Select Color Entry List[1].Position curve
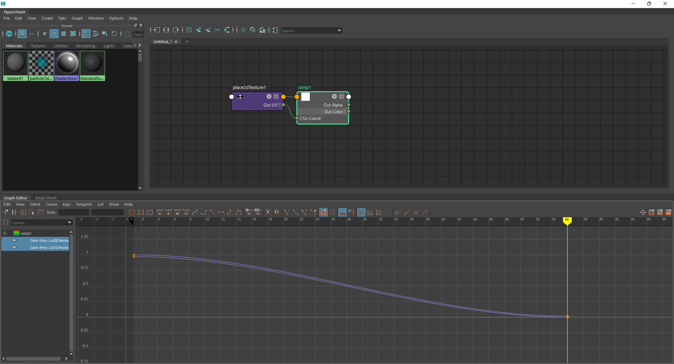The height and width of the screenshot is (364, 674). pos(35,248)
